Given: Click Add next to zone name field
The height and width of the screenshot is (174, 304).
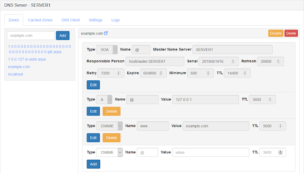Looking at the screenshot, I should [x=63, y=36].
